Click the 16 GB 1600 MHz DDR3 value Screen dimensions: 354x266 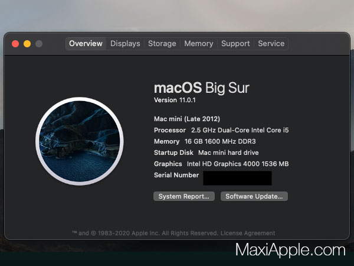pos(220,142)
